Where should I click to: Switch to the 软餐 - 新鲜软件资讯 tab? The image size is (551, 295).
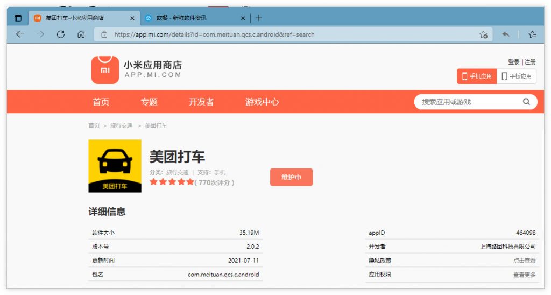[195, 18]
